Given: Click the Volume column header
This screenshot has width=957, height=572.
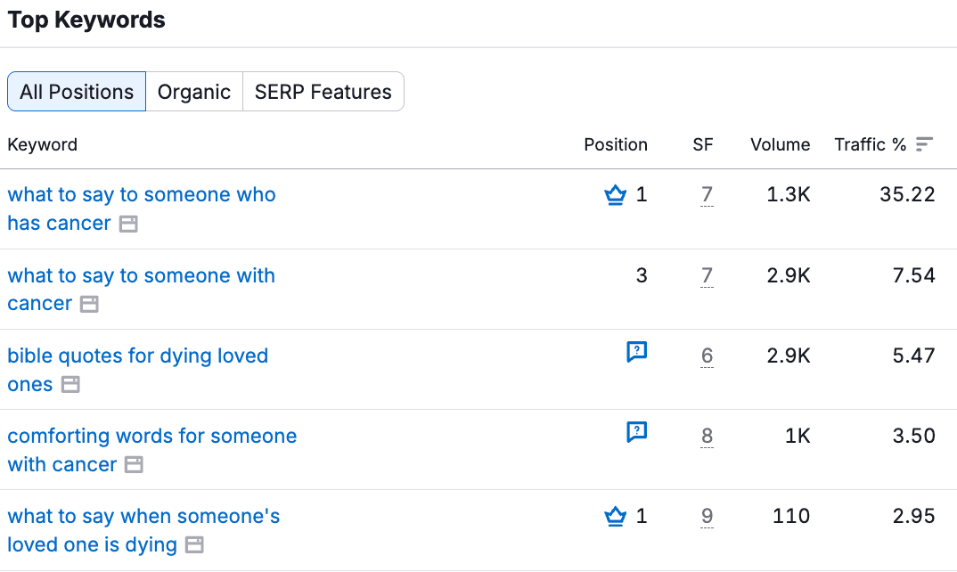Looking at the screenshot, I should pyautogui.click(x=780, y=143).
